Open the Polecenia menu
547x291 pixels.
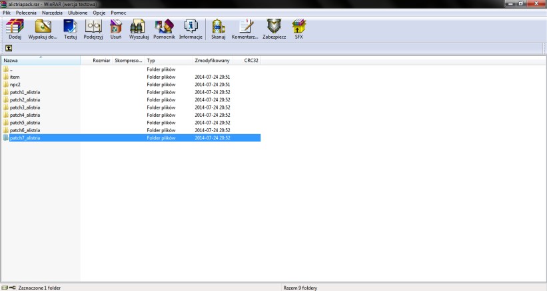pyautogui.click(x=26, y=13)
